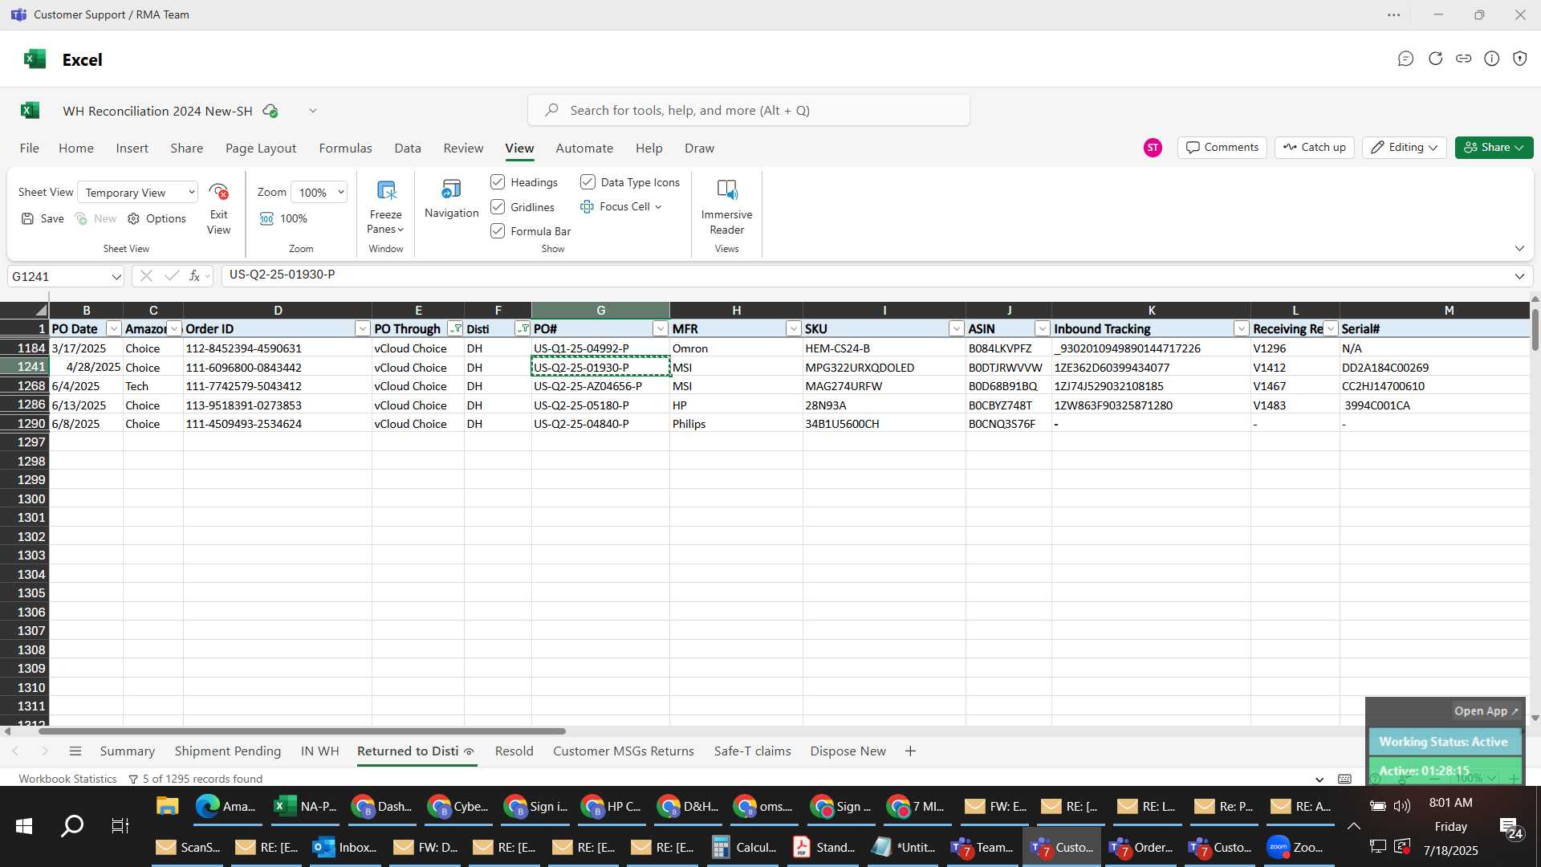Screen dimensions: 1541x867
Task: Open the Comments pane
Action: (x=1222, y=148)
